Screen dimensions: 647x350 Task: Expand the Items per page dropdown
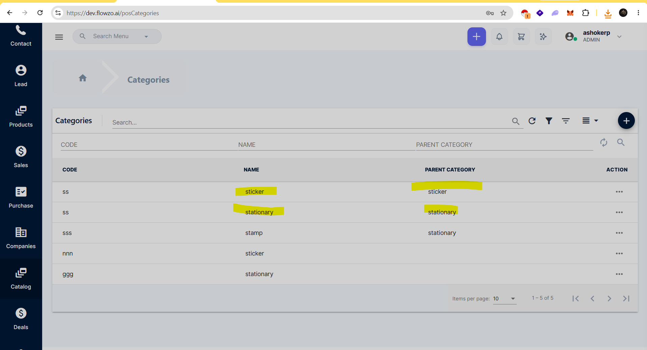pos(505,299)
